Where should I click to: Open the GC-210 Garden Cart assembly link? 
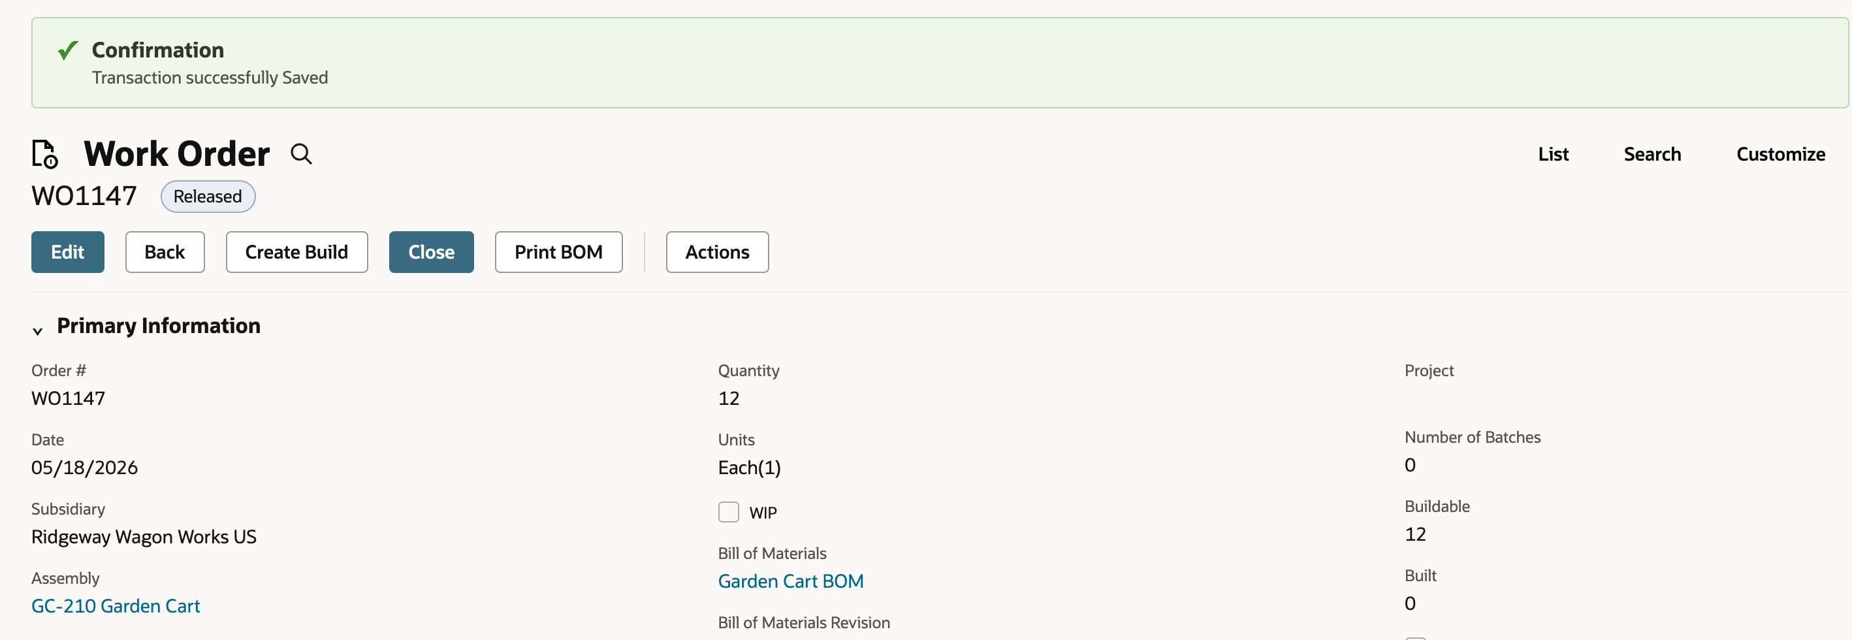[x=116, y=606]
